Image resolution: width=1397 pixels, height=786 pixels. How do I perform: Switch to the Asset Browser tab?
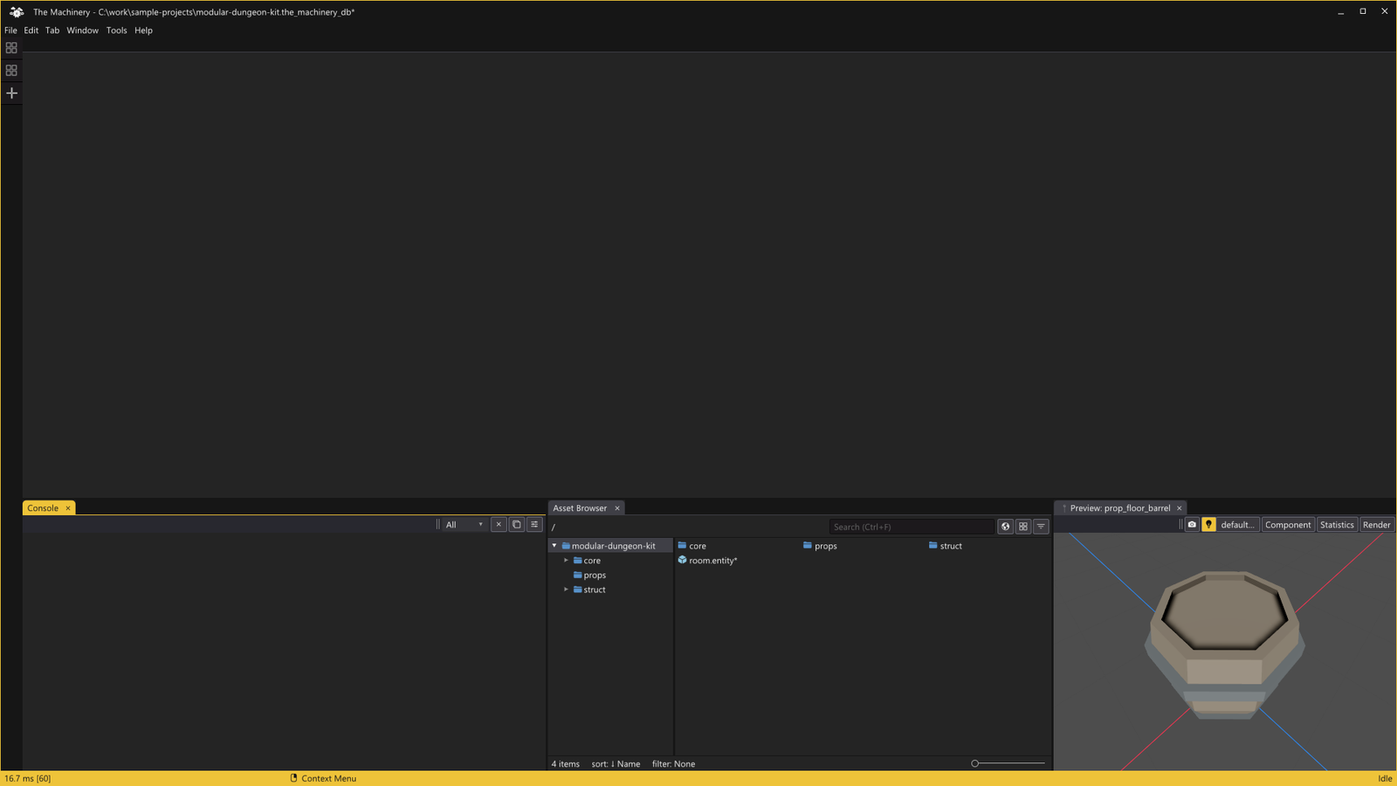[x=580, y=507]
